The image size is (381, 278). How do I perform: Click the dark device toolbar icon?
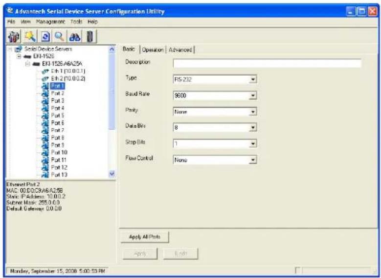pyautogui.click(x=90, y=37)
